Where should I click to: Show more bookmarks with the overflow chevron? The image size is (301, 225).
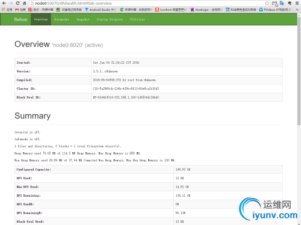[297, 10]
